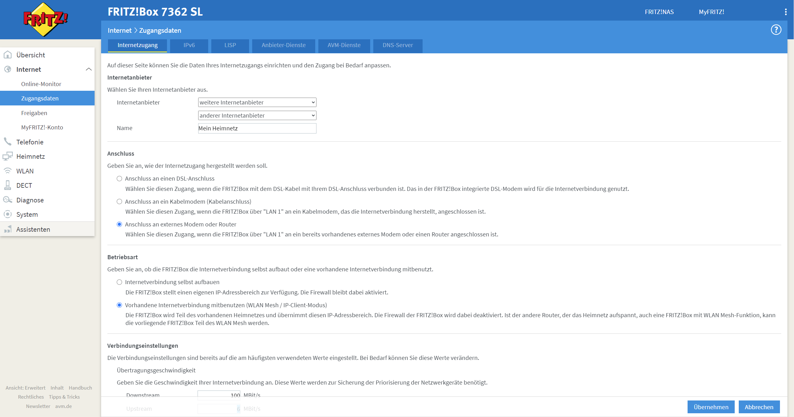Click the Assistenten wizard icon
Image resolution: width=794 pixels, height=417 pixels.
(8, 229)
